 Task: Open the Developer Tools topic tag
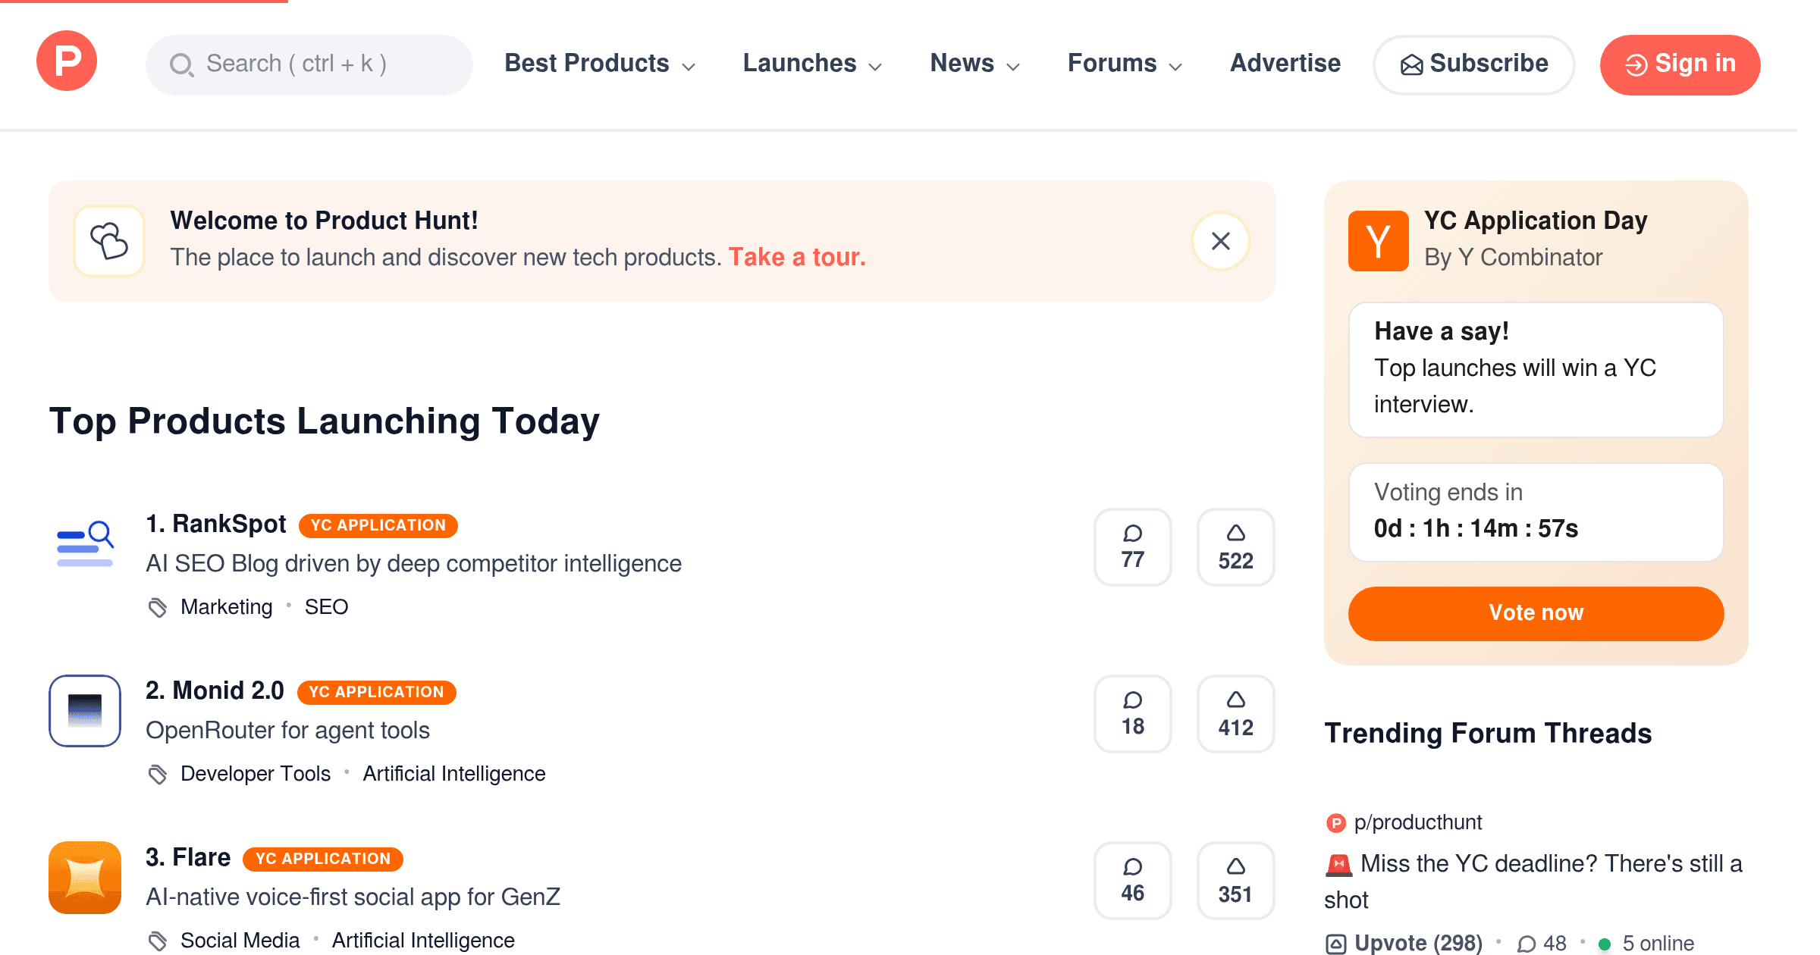coord(256,773)
